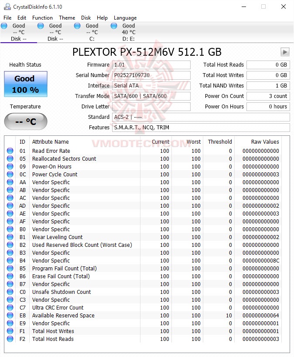Close the CrystalDiskInfo window
The width and height of the screenshot is (294, 357).
pyautogui.click(x=284, y=7)
